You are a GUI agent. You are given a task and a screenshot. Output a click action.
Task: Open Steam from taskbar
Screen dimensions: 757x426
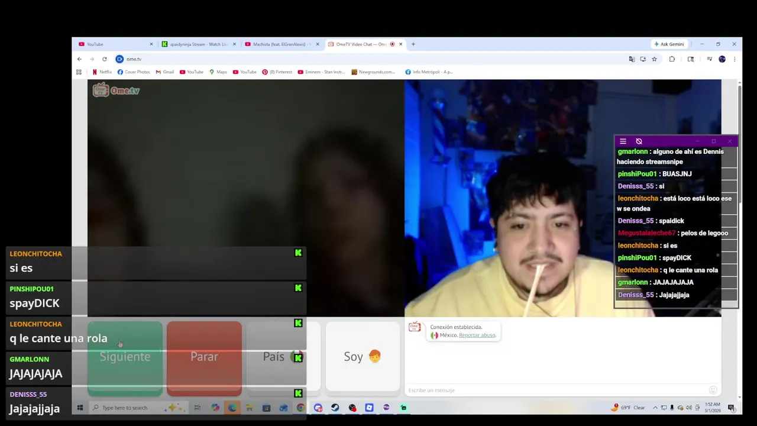pos(335,408)
